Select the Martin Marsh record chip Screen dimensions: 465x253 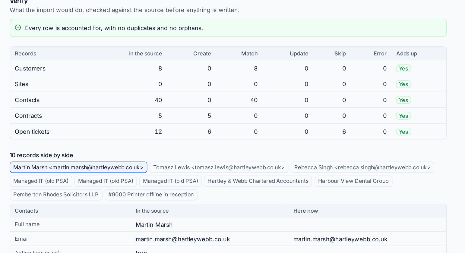click(x=78, y=167)
